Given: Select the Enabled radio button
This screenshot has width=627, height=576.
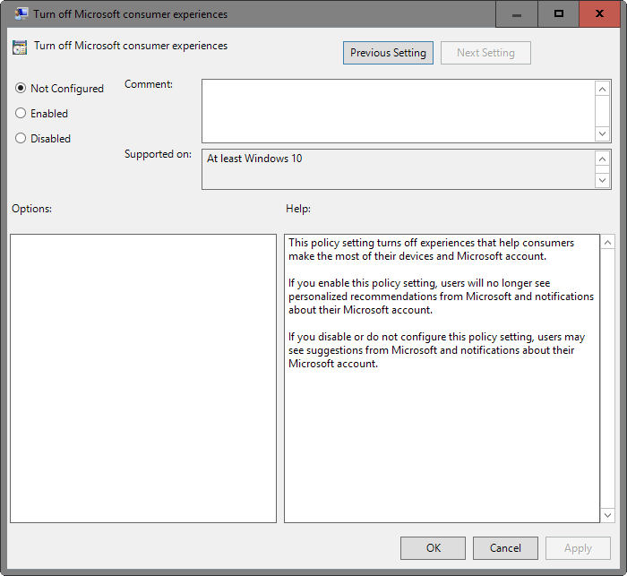Looking at the screenshot, I should tap(21, 114).
